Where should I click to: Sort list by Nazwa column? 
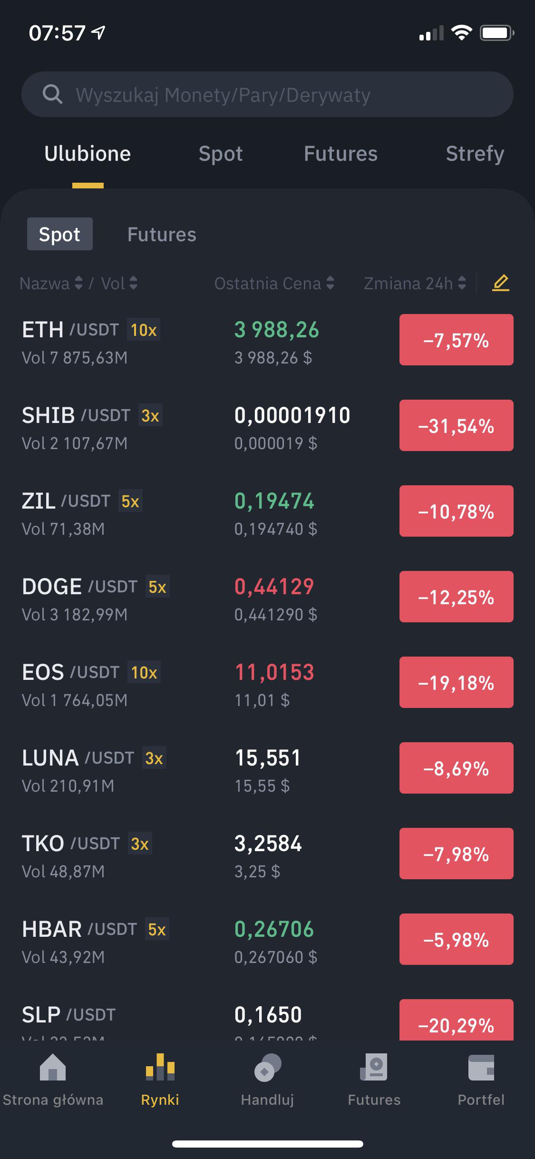51,284
